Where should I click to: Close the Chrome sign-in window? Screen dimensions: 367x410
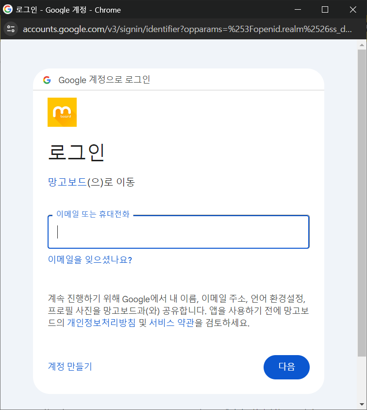point(353,9)
